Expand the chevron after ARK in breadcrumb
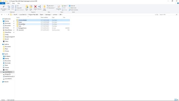Screen dimensions: 179x101 (x=63, y=15)
